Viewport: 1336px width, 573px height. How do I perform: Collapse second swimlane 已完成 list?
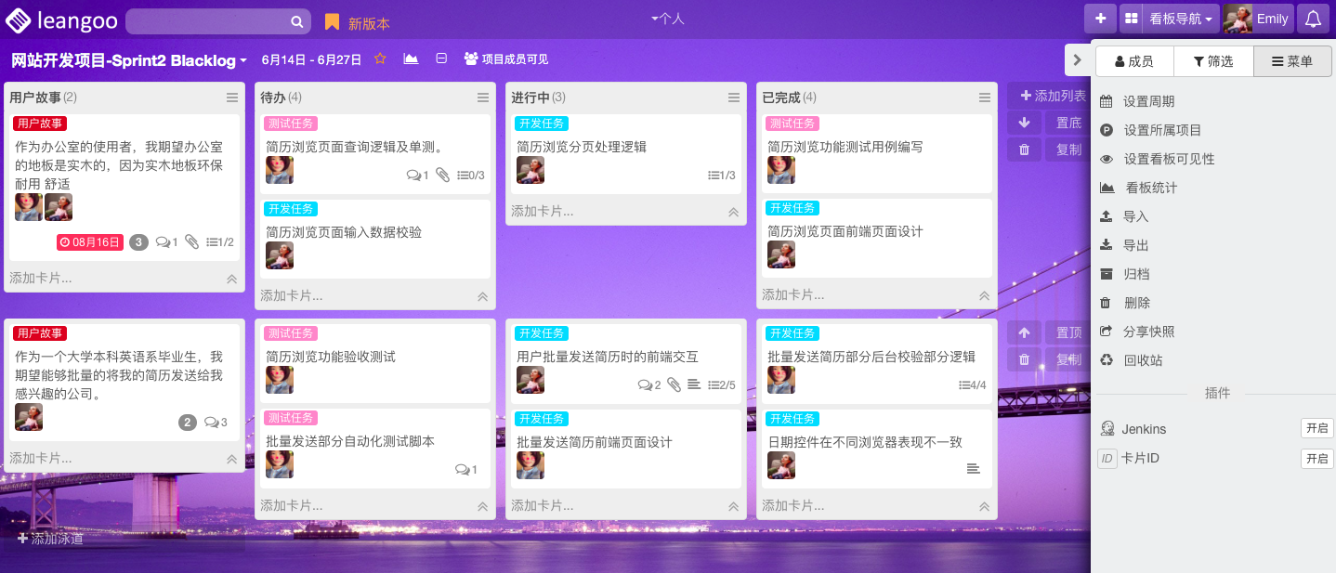point(984,506)
